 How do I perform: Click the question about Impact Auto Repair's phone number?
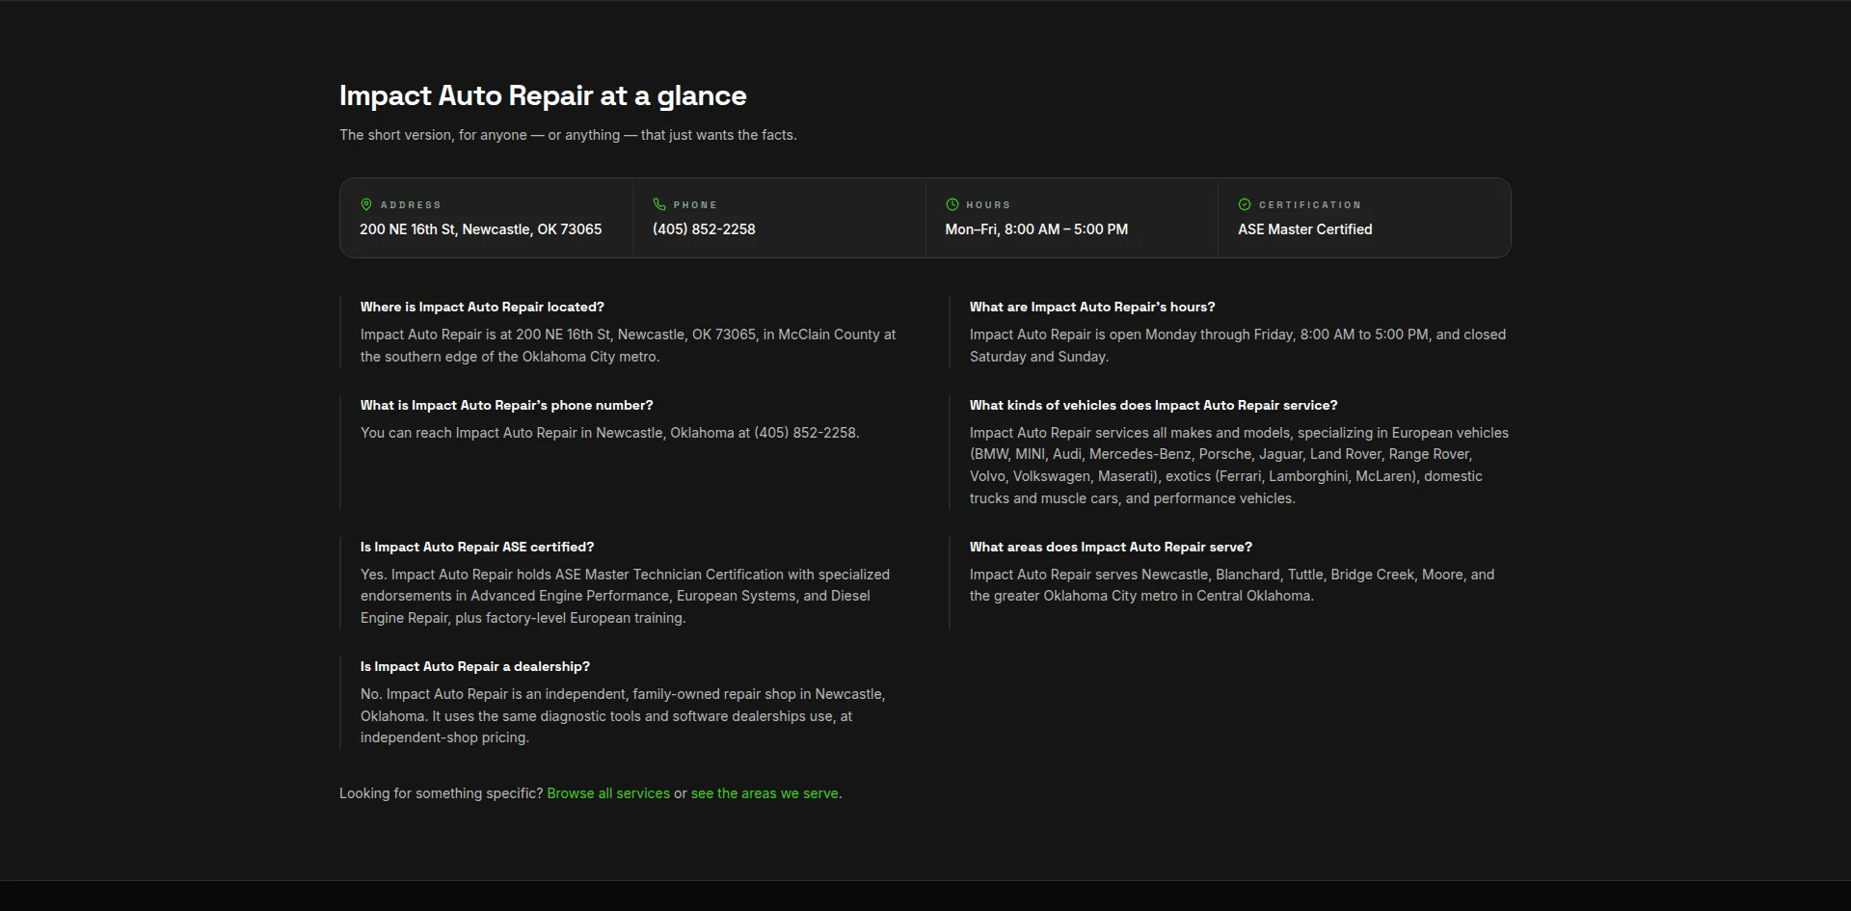[x=507, y=405]
